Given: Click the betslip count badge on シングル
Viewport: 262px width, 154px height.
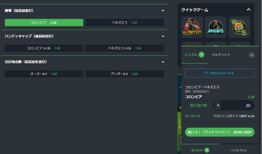Looking at the screenshot, I should 202,55.
